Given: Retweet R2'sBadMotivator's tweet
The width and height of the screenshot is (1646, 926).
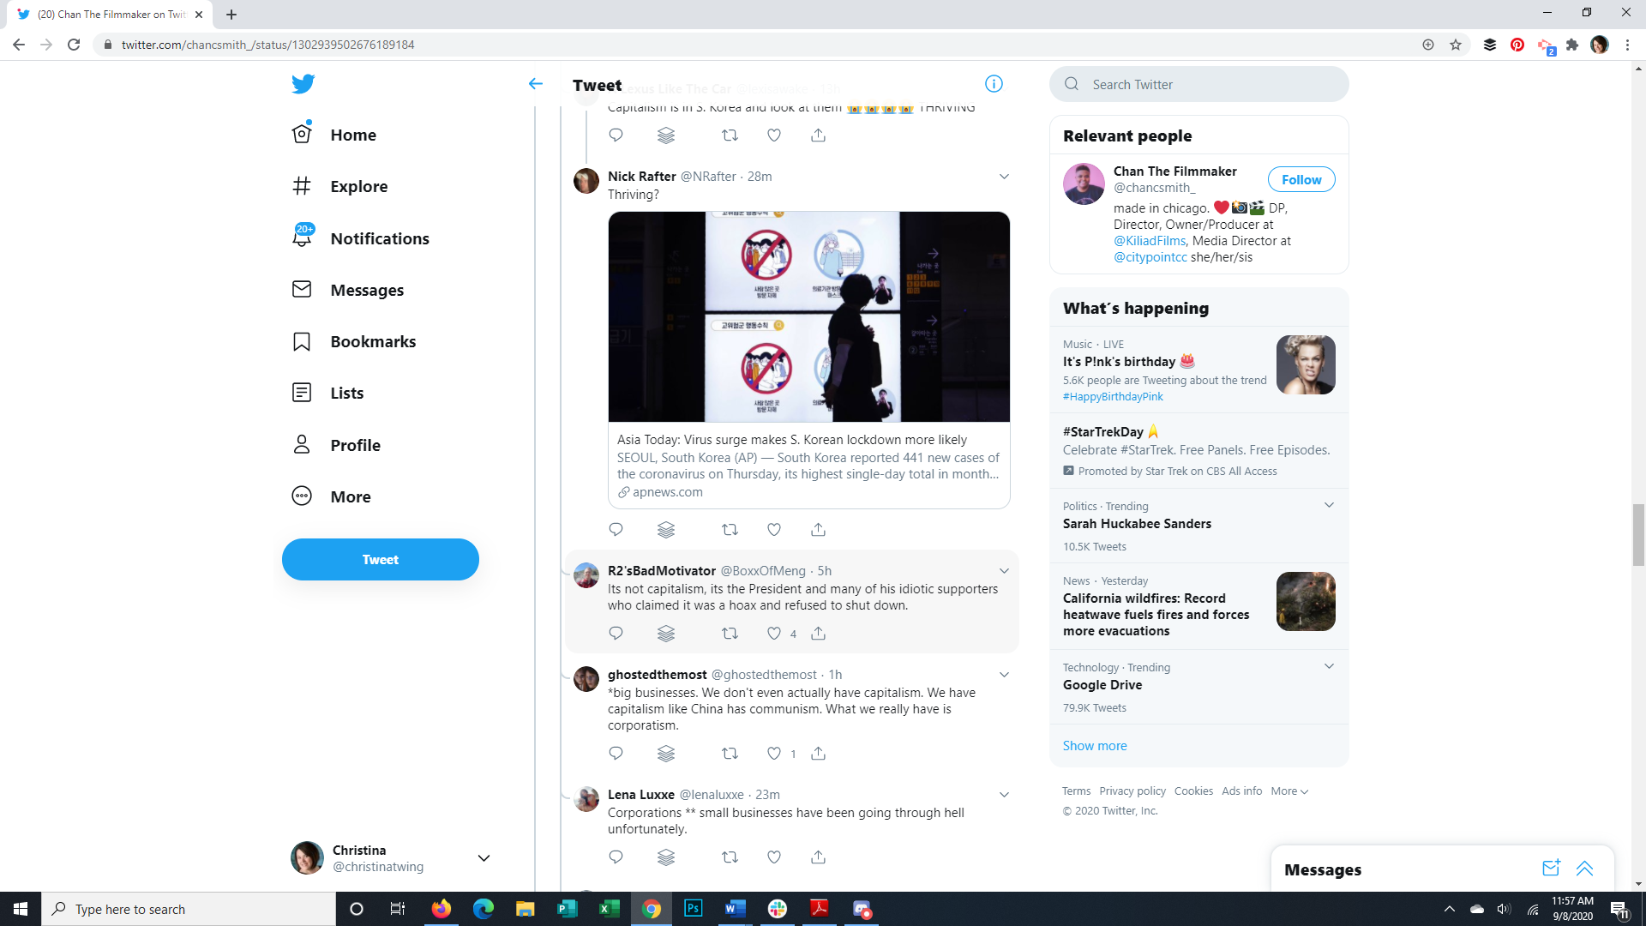Looking at the screenshot, I should tap(730, 634).
